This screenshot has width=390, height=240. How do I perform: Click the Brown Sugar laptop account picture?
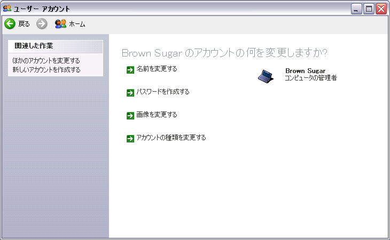[266, 76]
